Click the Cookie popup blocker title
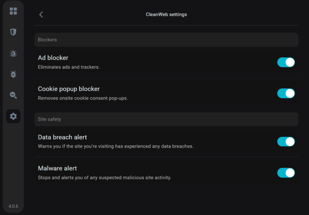Viewport: 309px width, 215px height. 69,89
